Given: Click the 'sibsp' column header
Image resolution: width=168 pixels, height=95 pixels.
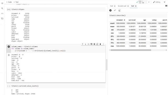Looking at the screenshot, I should coord(154,20).
